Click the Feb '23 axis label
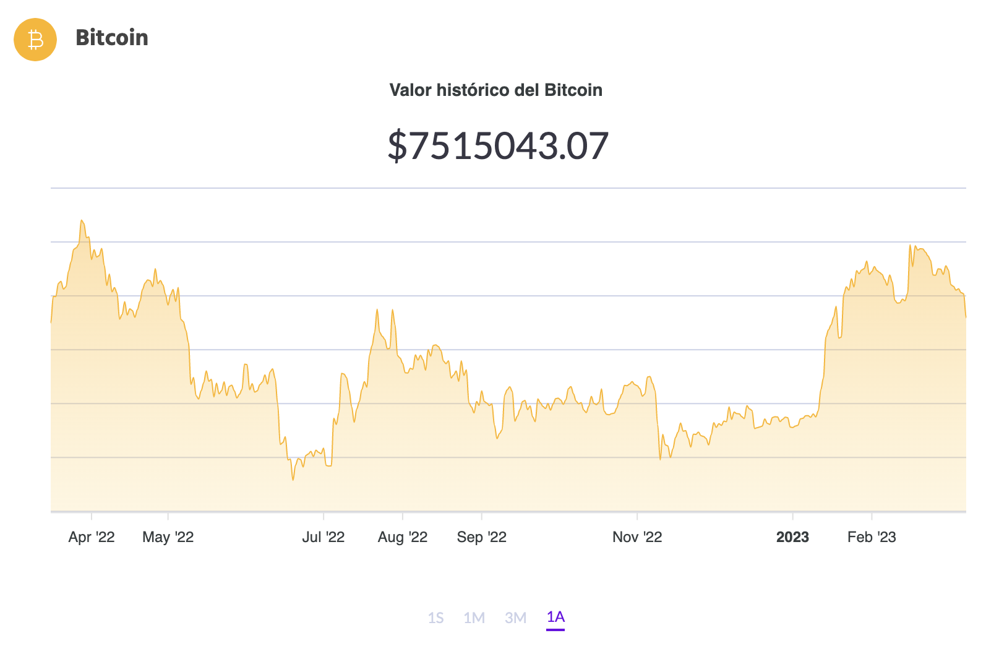The image size is (986, 646). 872,537
